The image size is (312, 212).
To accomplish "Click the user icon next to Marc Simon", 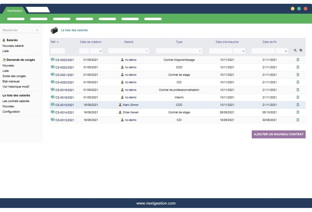I will coord(120,105).
